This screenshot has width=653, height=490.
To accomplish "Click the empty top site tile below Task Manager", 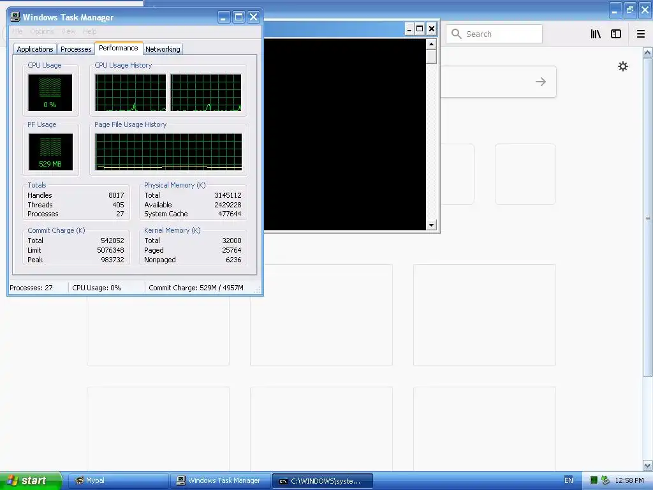I will 158,331.
